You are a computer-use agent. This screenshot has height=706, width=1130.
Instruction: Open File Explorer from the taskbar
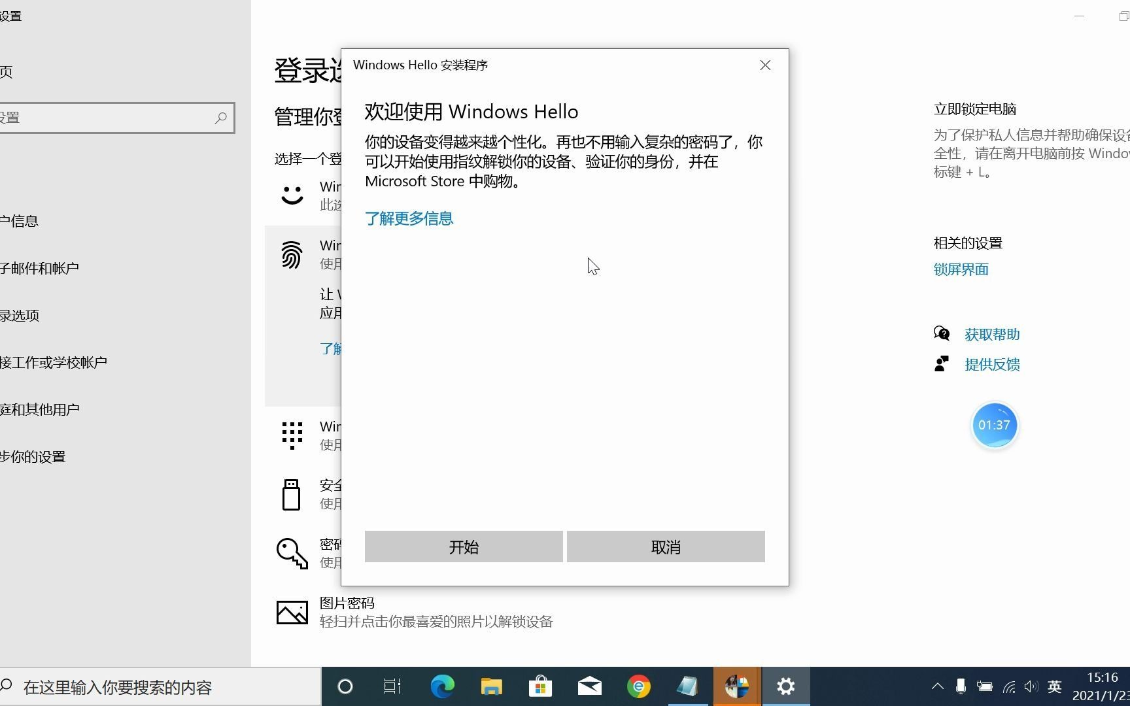(491, 686)
